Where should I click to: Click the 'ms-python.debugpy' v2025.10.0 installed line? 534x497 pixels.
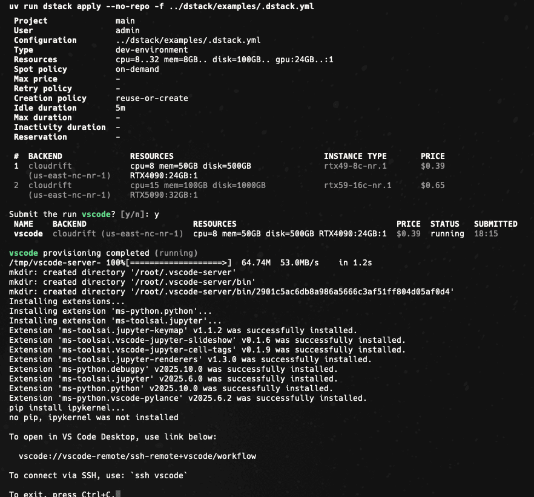click(x=173, y=369)
